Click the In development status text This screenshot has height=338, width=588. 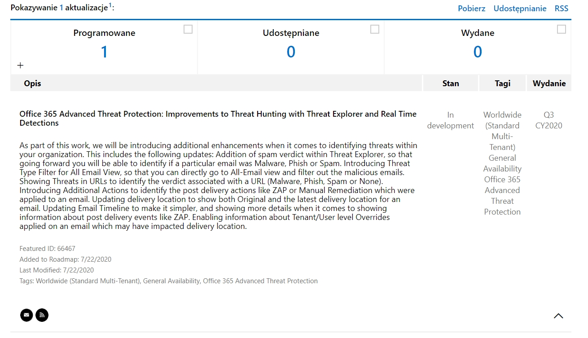(x=451, y=120)
